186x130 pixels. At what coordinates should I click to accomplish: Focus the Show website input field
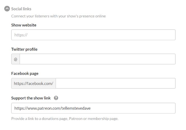click(93, 35)
